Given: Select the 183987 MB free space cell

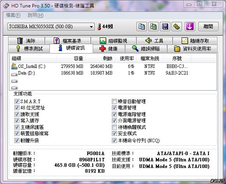Looking at the screenshot, I should coord(101,73).
